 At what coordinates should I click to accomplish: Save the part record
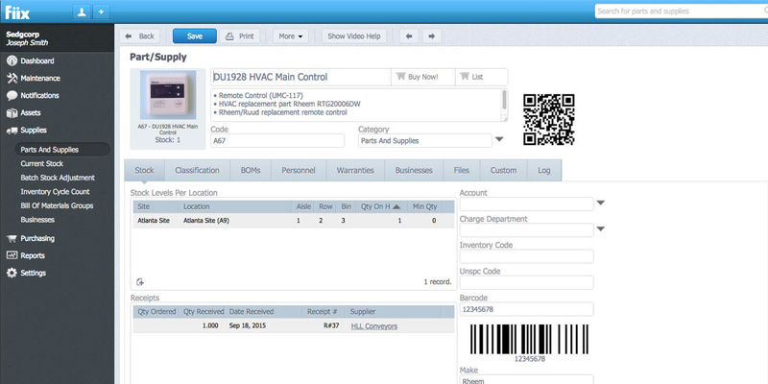195,36
